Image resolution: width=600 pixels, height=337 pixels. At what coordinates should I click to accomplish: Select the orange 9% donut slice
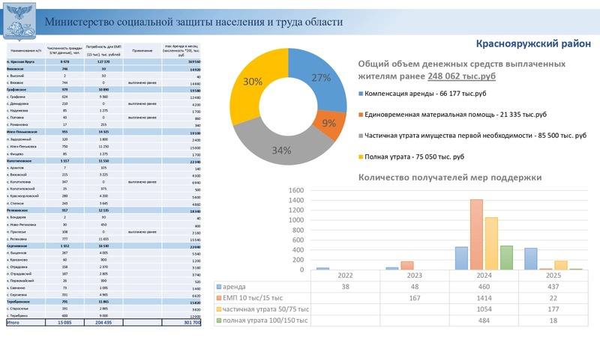pyautogui.click(x=329, y=124)
